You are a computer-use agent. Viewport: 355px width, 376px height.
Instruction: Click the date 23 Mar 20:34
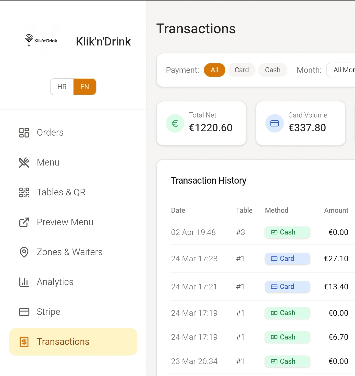[194, 361]
